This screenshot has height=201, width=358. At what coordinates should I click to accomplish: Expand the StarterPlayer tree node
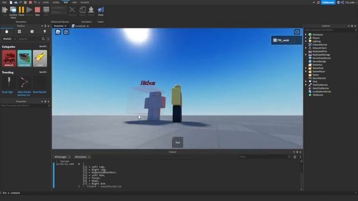point(306,71)
